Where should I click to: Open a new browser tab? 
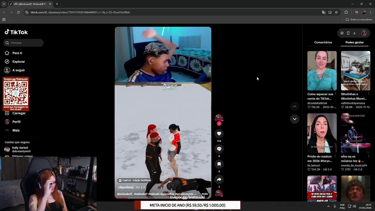(57, 4)
